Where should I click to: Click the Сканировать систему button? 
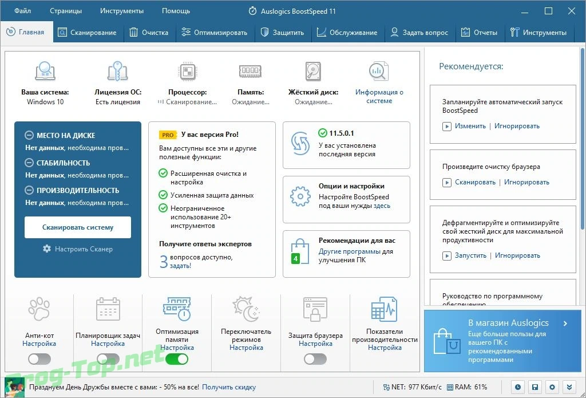(x=78, y=227)
